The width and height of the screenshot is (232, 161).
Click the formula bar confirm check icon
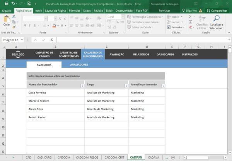[x=43, y=40]
